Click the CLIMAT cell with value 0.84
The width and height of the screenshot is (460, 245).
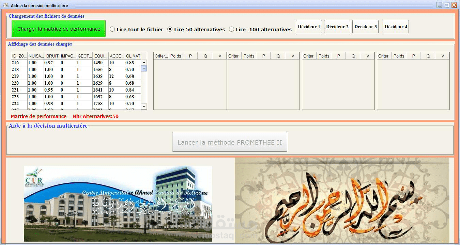click(x=133, y=90)
